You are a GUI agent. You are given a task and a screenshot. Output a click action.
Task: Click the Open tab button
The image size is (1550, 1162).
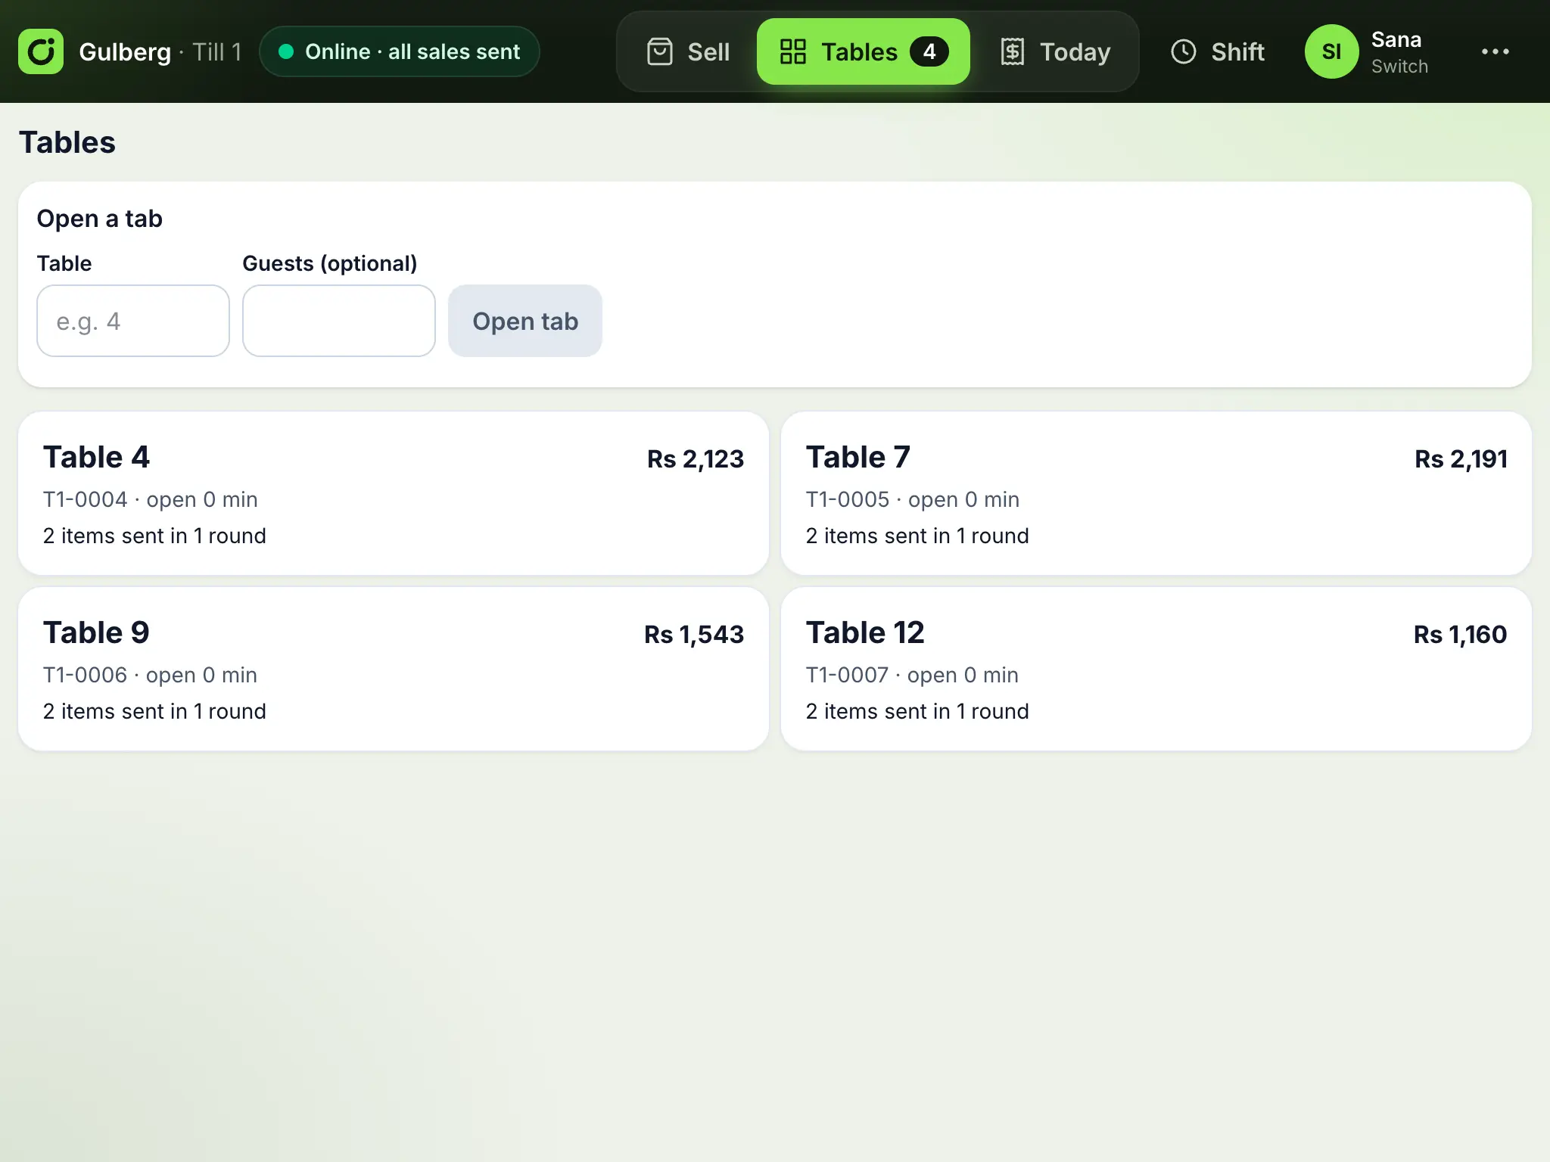(525, 321)
